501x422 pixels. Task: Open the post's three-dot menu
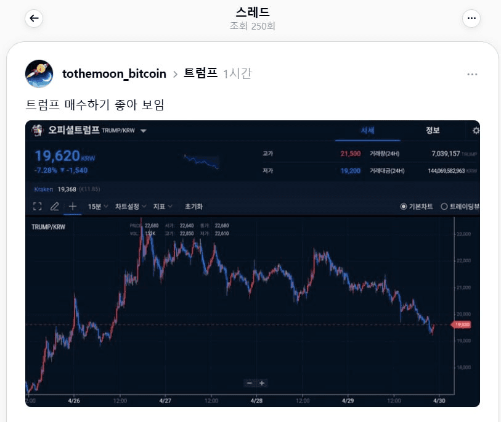472,74
